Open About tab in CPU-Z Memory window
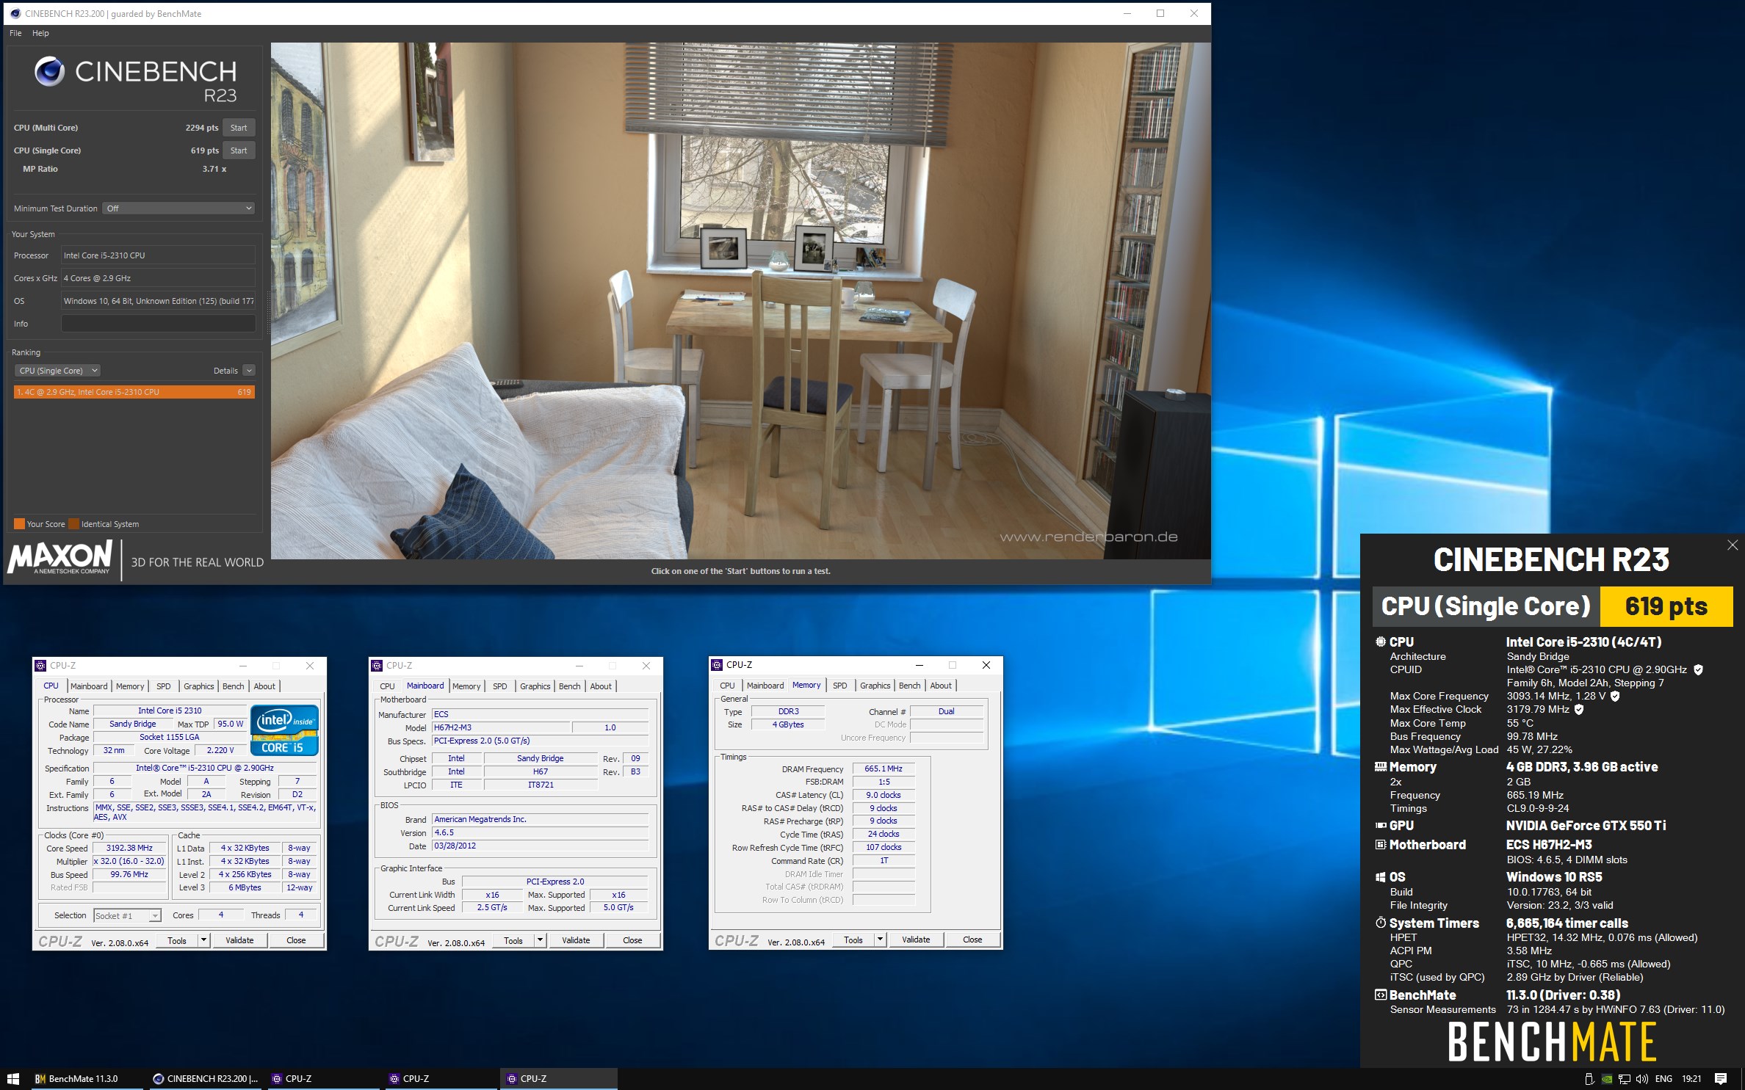 (x=941, y=686)
